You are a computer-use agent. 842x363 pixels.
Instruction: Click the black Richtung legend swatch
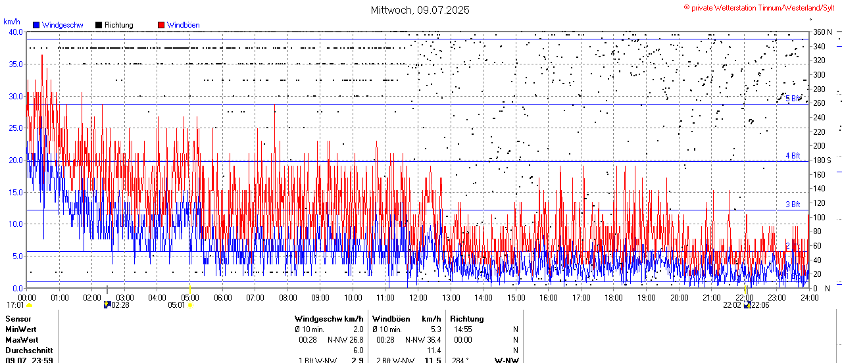pos(99,25)
